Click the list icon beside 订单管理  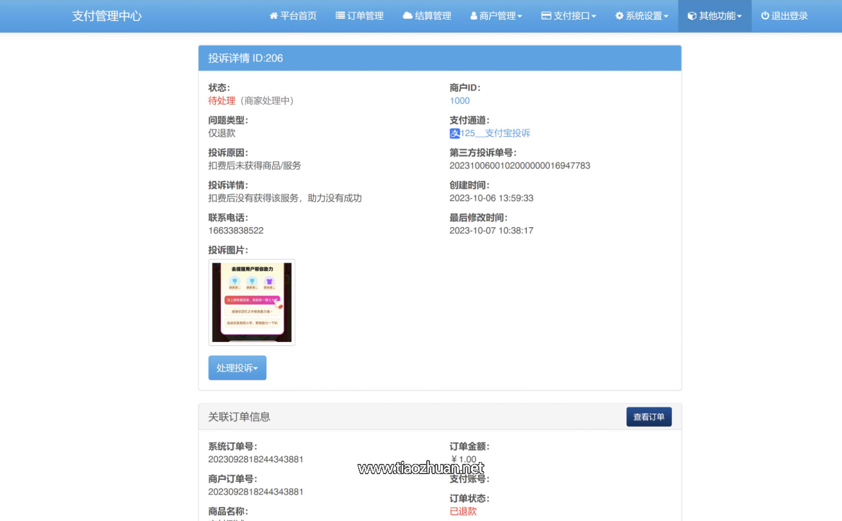click(340, 16)
